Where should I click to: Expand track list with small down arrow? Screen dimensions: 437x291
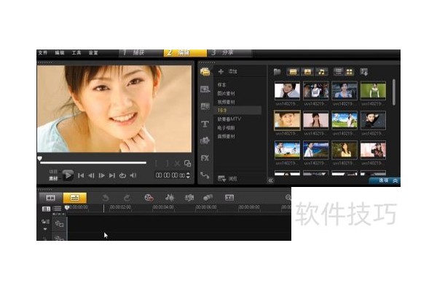pos(45,229)
